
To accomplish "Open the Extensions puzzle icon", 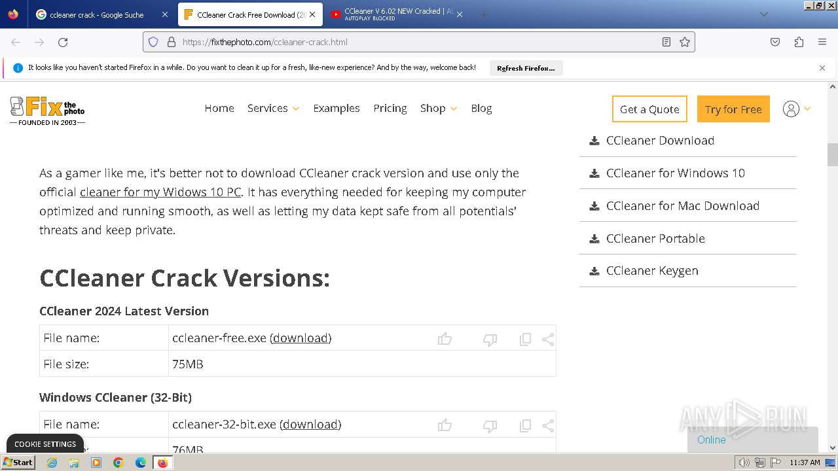I will click(x=799, y=42).
